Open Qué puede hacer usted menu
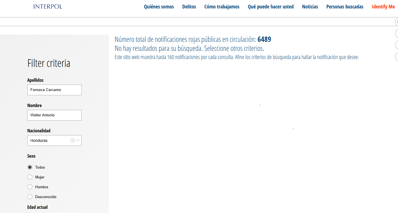This screenshot has height=213, width=398. [270, 7]
